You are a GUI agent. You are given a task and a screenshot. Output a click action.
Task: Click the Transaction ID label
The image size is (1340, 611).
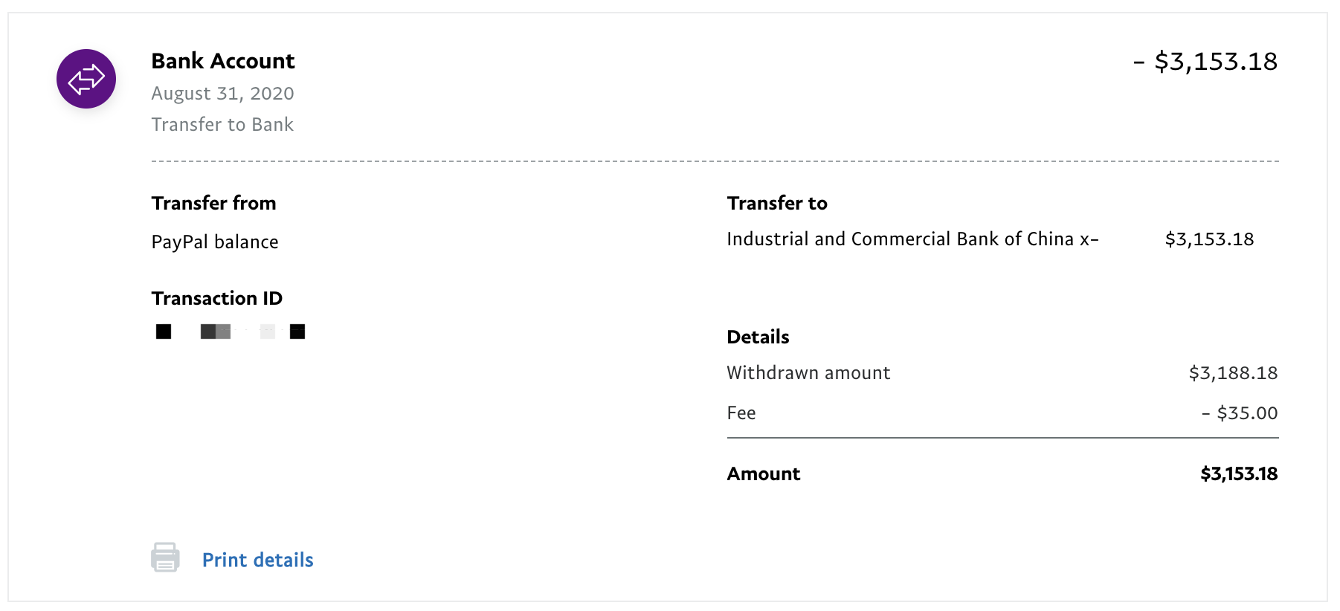[x=216, y=297]
